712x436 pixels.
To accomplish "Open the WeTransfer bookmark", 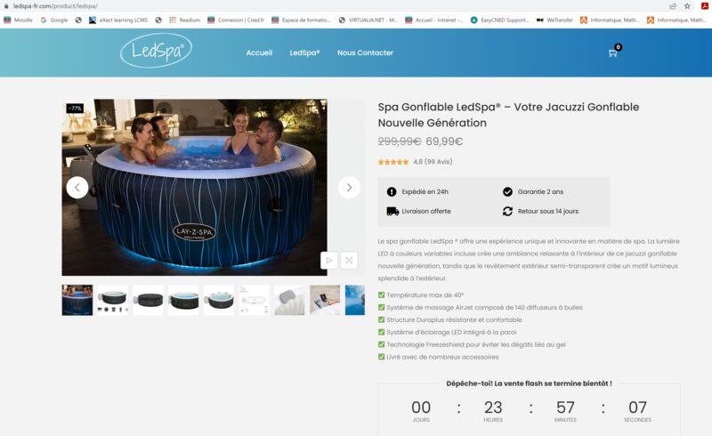I will (554, 20).
